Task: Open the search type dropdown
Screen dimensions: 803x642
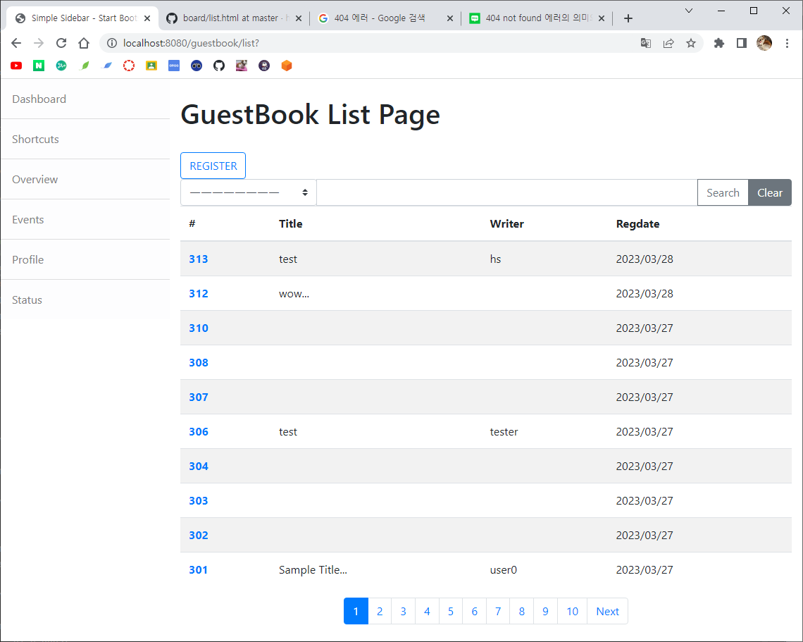Action: (x=249, y=192)
